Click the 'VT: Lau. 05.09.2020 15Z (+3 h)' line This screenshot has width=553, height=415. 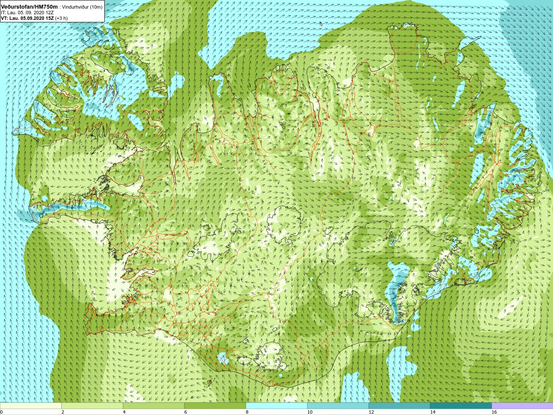click(35, 18)
